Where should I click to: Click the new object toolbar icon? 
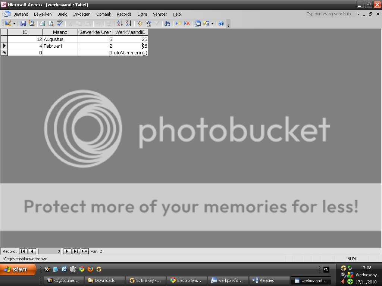point(206,23)
